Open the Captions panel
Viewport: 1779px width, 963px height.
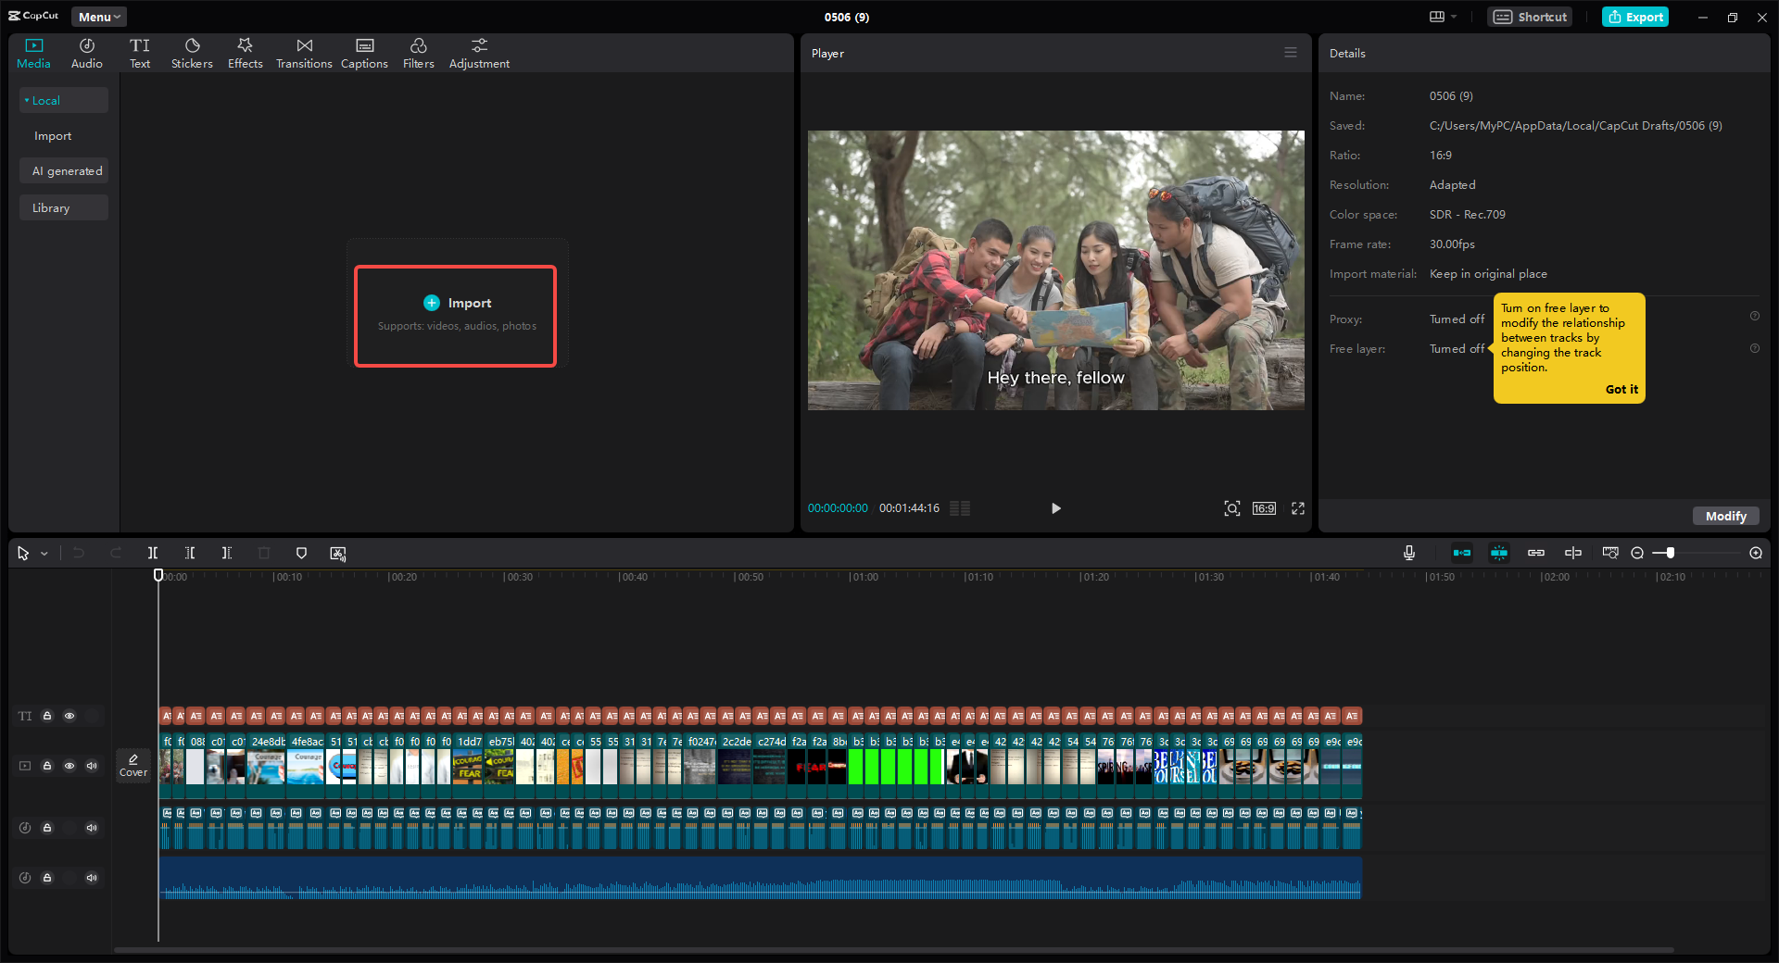364,52
